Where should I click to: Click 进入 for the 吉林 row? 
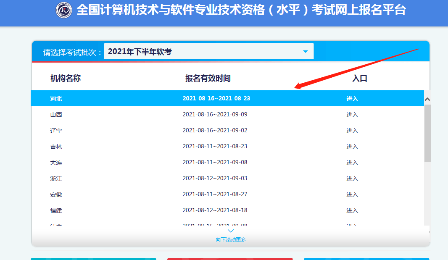(352, 147)
